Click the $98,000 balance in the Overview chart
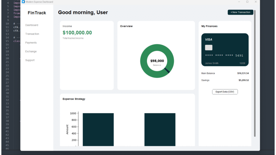 point(157,61)
